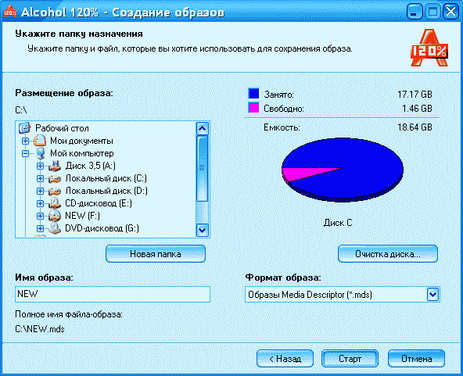This screenshot has width=463, height=376.
Task: Expand the DVD-дисковод (G:) node
Action: 40,228
